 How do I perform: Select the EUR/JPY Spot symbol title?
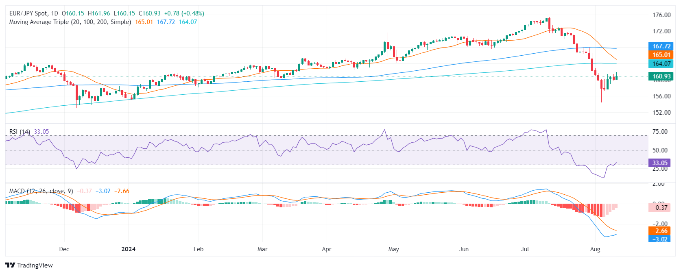pyautogui.click(x=28, y=13)
